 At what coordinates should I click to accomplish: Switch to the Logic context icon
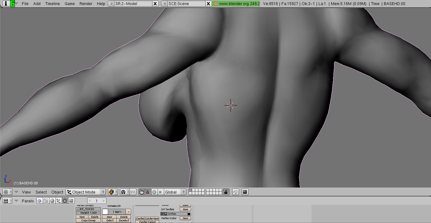(x=40, y=201)
